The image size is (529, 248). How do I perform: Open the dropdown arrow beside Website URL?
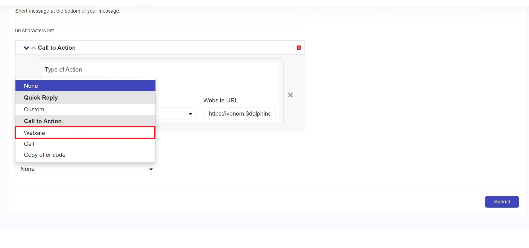click(190, 114)
